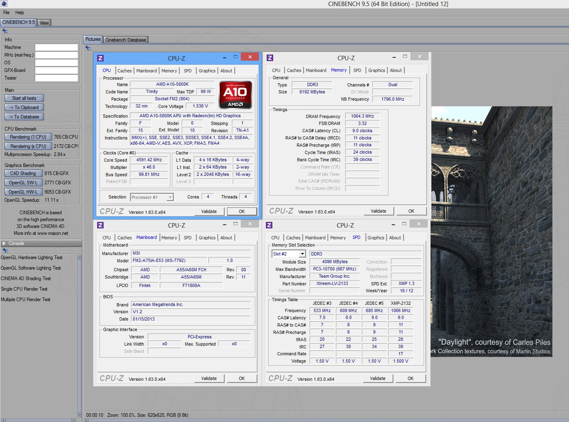Click the pin icon below the CINEBENCH 9.5 tab
This screenshot has height=422, width=569.
[5, 31]
